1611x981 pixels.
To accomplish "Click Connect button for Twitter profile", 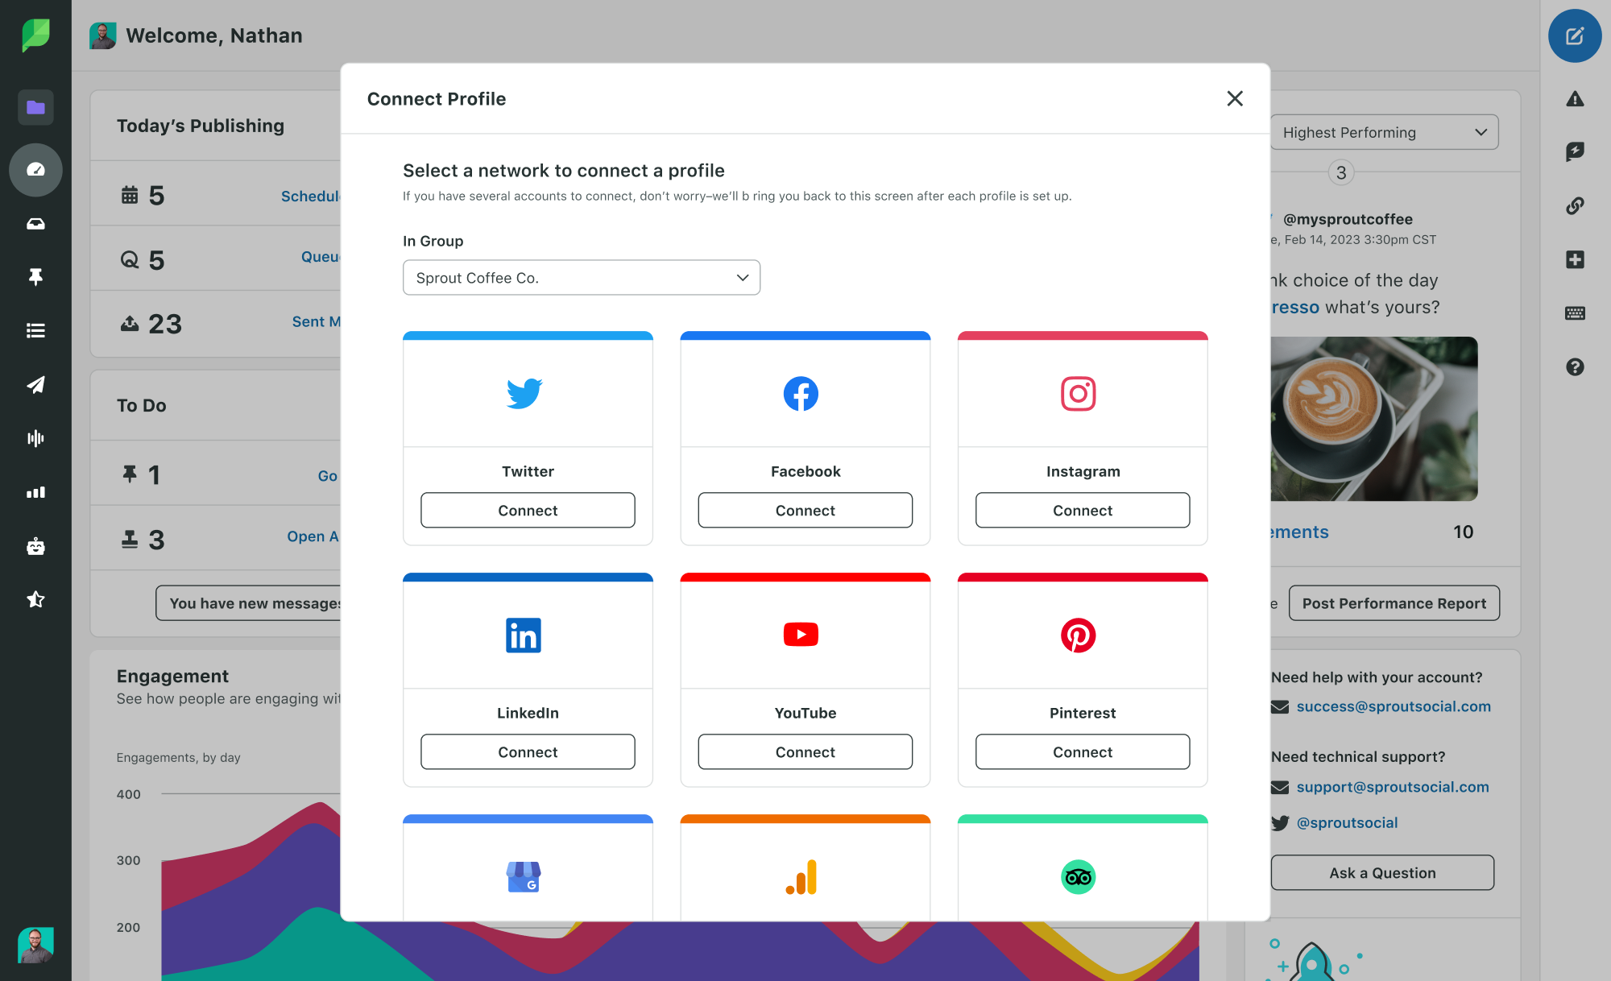I will [527, 511].
